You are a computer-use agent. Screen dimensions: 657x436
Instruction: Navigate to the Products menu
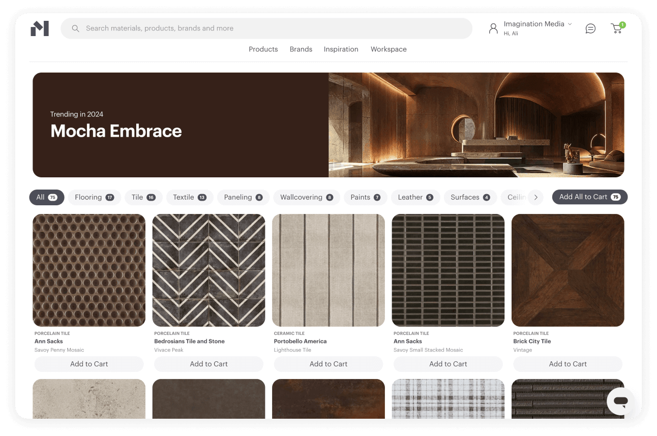click(x=263, y=49)
